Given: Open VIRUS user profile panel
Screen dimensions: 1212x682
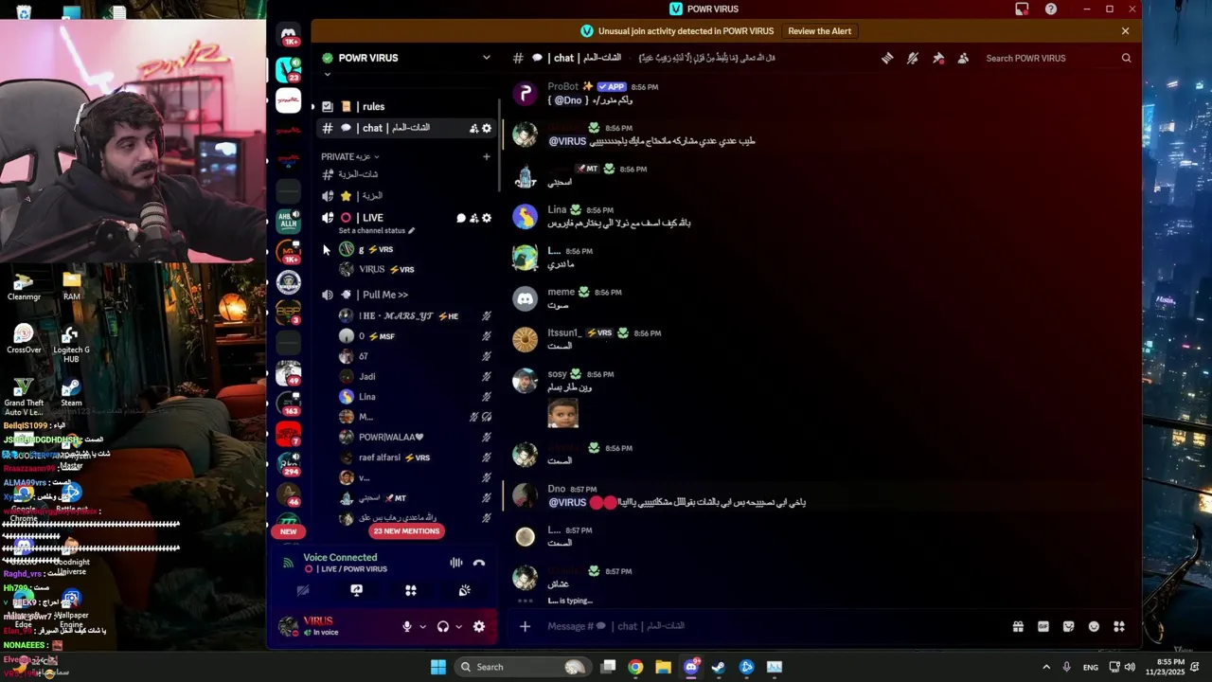Looking at the screenshot, I should click(x=331, y=626).
